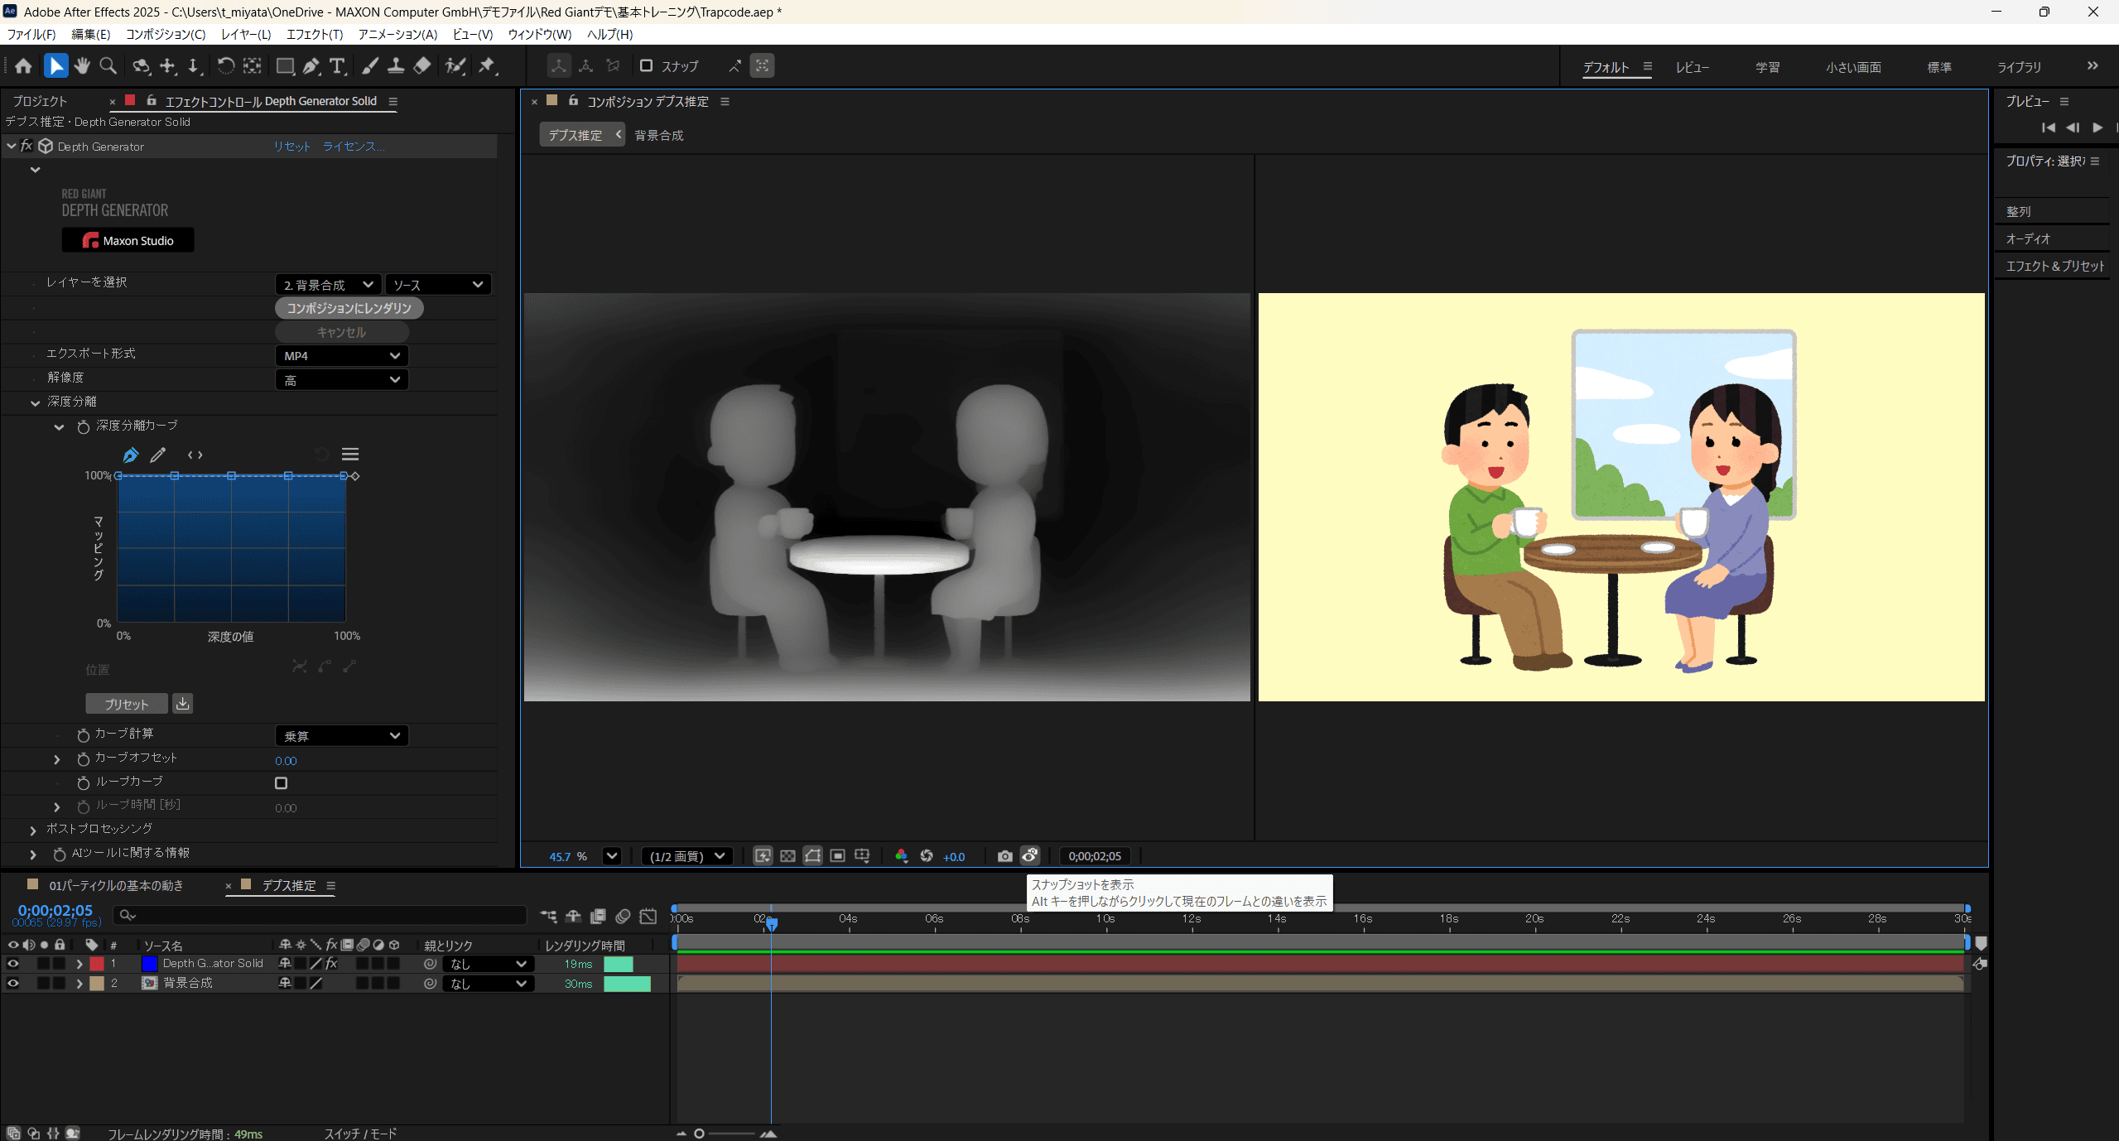Click the timeline layer search field
This screenshot has height=1141, width=2119.
[323, 915]
